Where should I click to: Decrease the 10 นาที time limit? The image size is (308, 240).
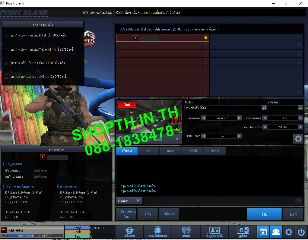click(265, 118)
